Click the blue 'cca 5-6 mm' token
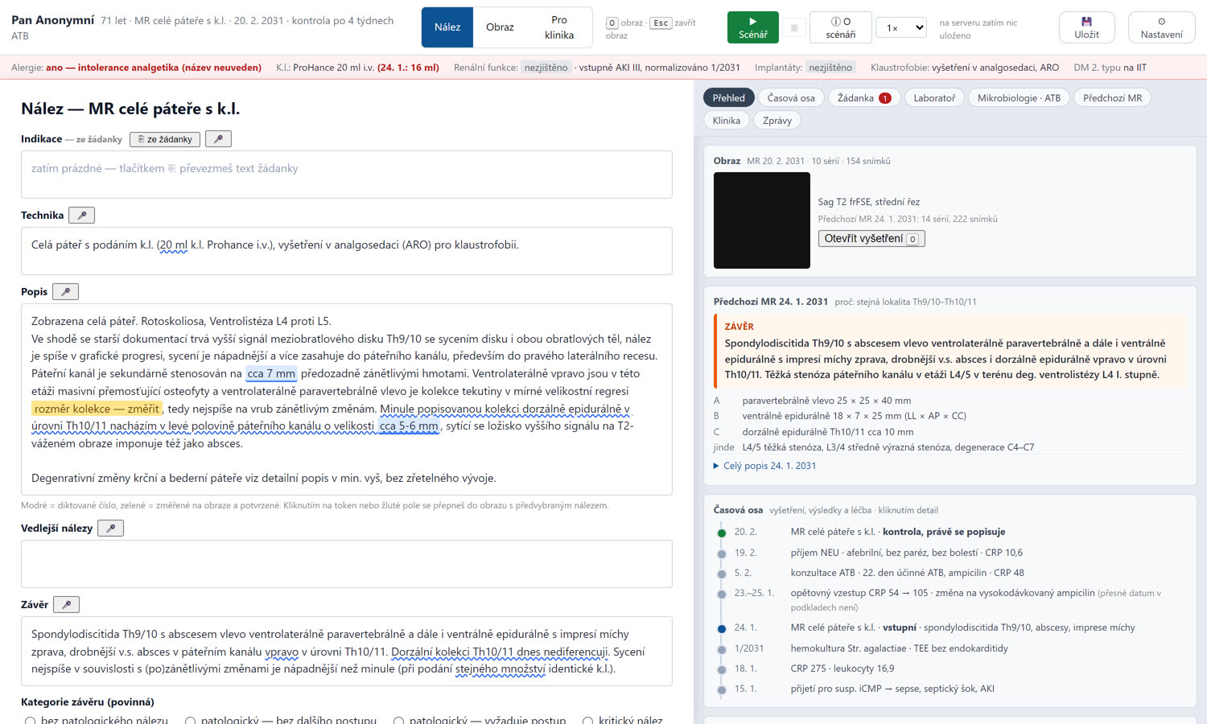Viewport: 1207px width, 724px height. (409, 426)
